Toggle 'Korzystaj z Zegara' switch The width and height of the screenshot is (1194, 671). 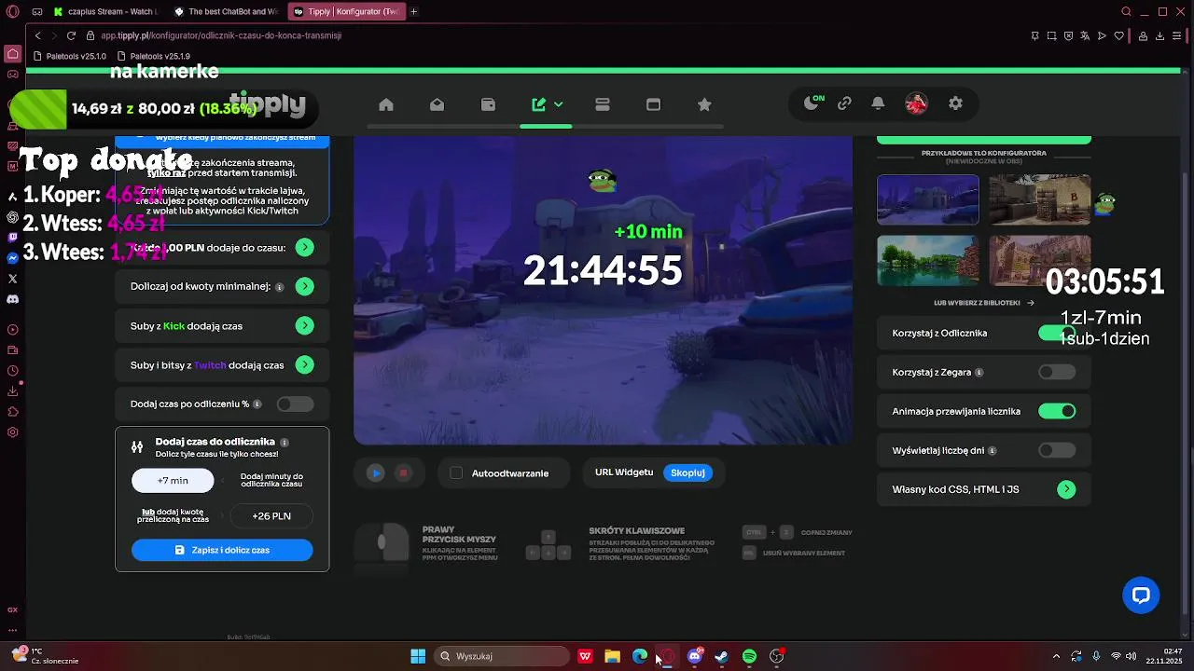1057,372
